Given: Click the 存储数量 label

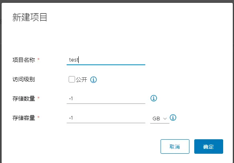Looking at the screenshot, I should [x=24, y=99].
